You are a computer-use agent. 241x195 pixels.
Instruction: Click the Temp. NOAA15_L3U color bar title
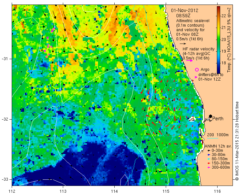229,39
